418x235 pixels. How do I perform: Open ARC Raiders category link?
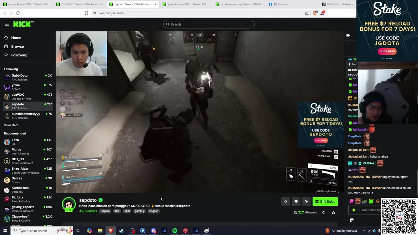88,211
